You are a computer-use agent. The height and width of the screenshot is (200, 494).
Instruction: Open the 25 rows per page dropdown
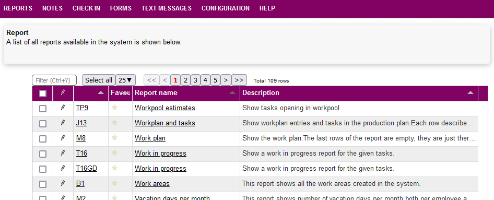pyautogui.click(x=125, y=80)
